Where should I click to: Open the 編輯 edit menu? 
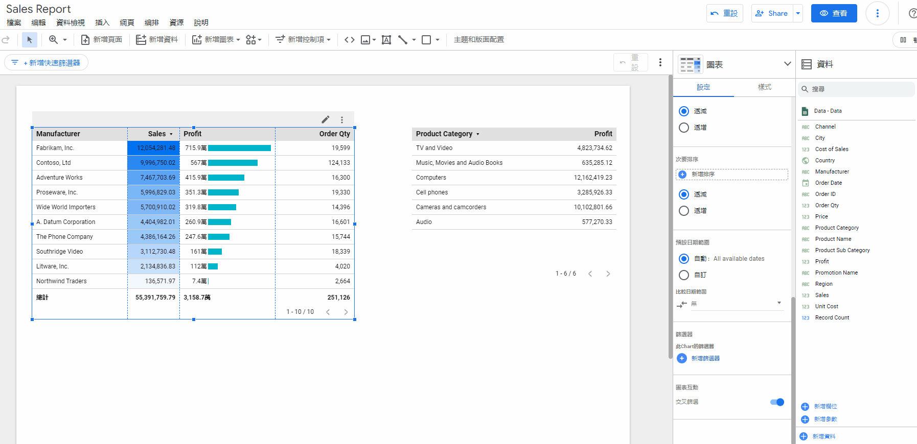38,23
